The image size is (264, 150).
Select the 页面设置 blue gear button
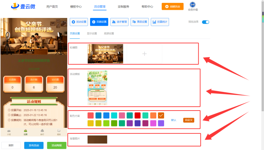(99, 22)
